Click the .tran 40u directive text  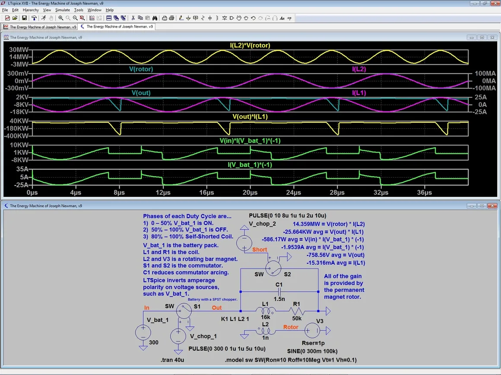[173, 360]
